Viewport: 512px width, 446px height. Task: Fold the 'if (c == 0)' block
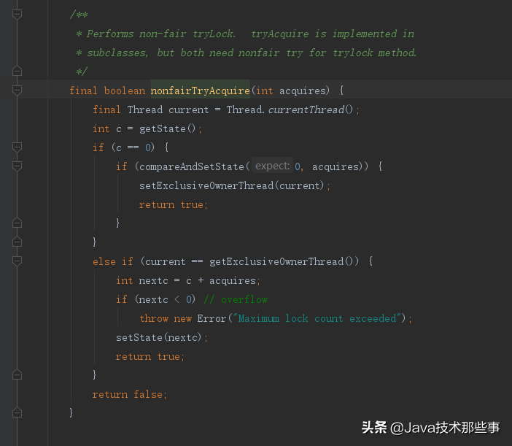[17, 147]
